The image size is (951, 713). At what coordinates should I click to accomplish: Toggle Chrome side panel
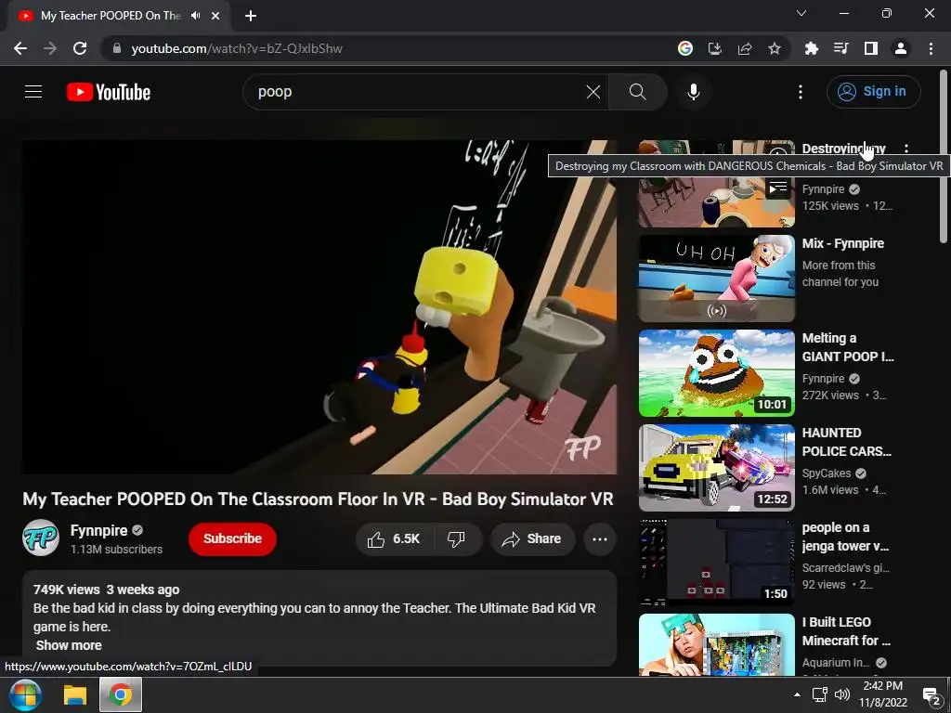[871, 48]
